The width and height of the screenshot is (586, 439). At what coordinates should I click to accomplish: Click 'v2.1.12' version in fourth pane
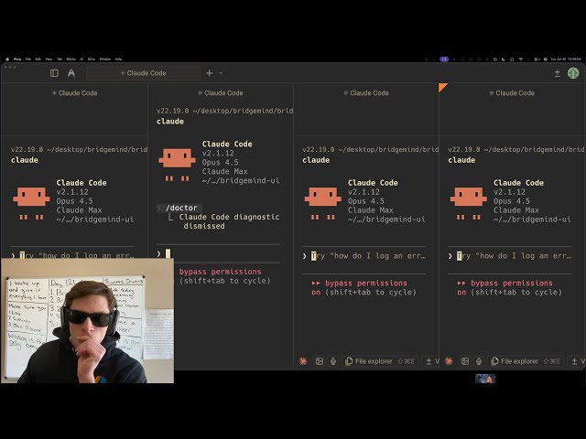click(509, 192)
